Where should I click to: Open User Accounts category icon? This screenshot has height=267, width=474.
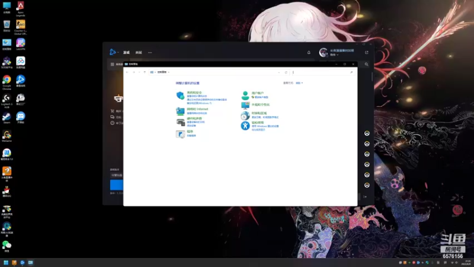(x=245, y=96)
